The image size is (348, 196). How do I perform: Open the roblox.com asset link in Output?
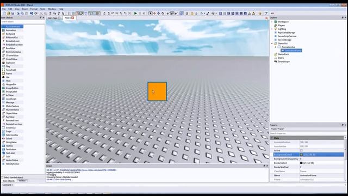[97, 170]
